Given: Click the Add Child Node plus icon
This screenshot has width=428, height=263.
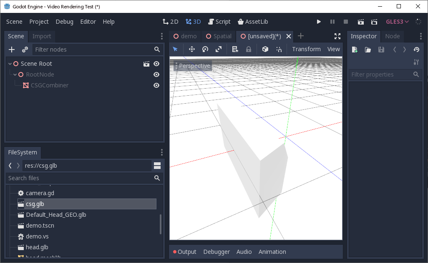Looking at the screenshot, I should coord(11,49).
